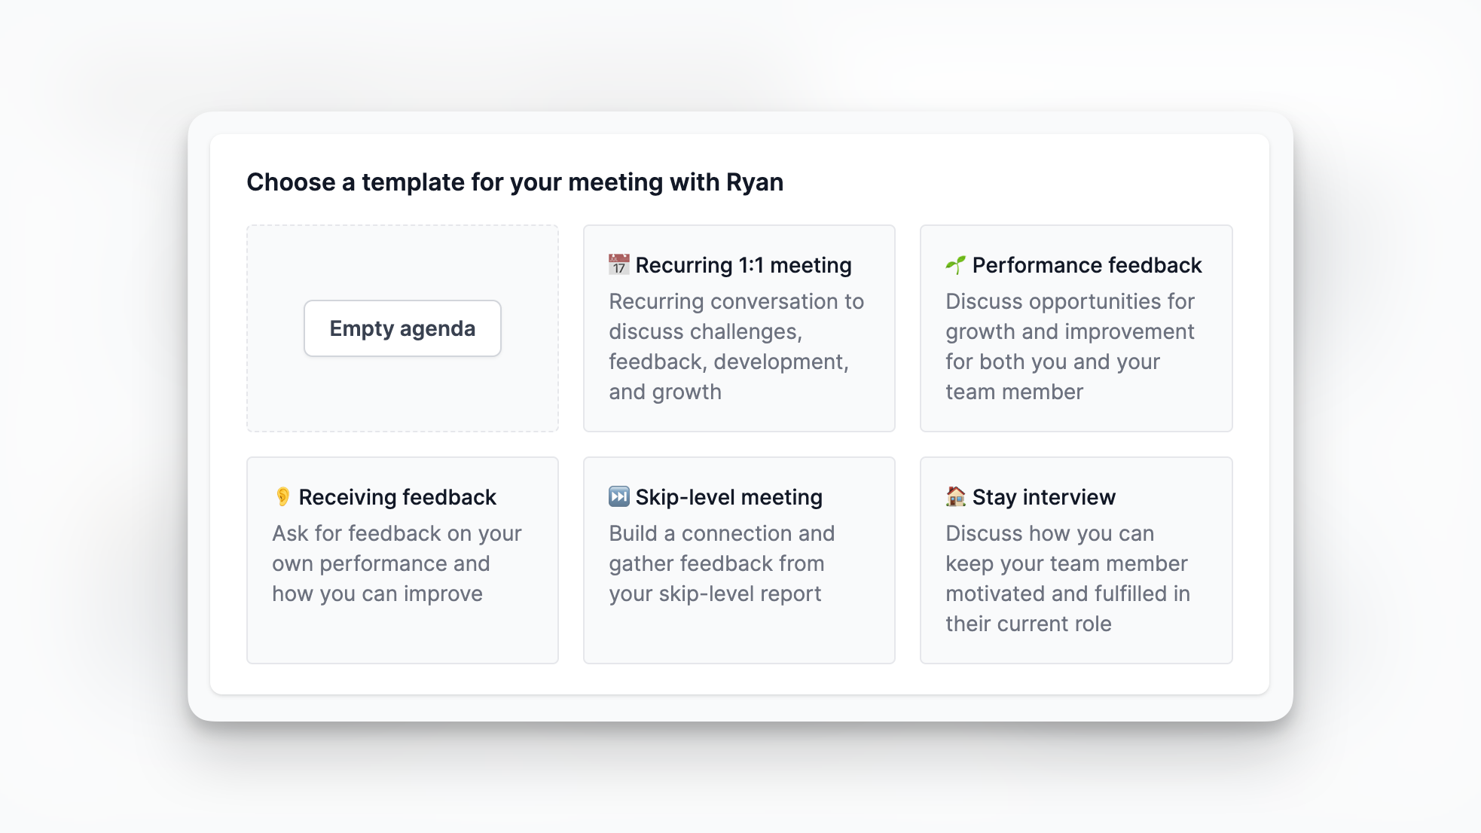Screen dimensions: 1481x833
Task: Select the Stay interview title
Action: pyautogui.click(x=1043, y=497)
